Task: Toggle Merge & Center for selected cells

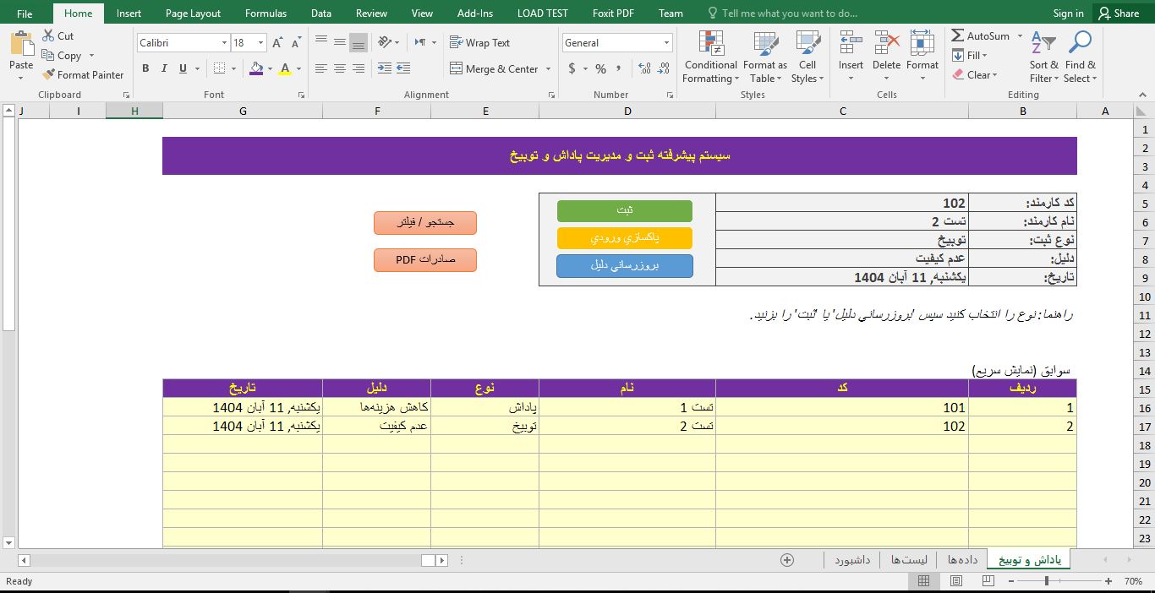Action: 498,68
